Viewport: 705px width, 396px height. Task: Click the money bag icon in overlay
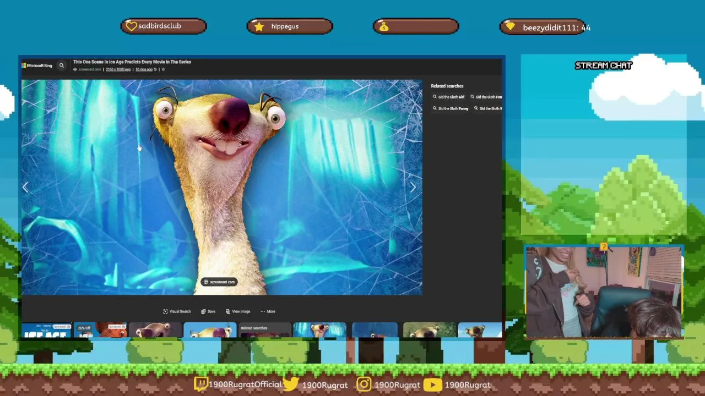(384, 26)
